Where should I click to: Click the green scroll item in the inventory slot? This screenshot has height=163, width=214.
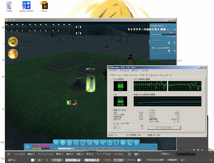tap(69, 103)
